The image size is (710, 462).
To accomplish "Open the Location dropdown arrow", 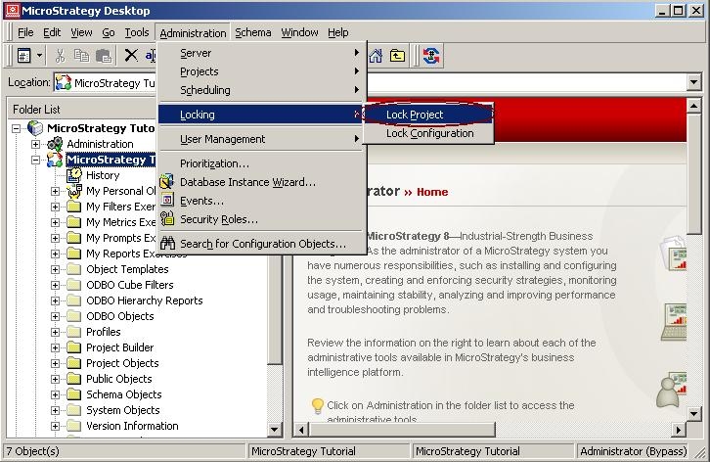I will click(693, 82).
